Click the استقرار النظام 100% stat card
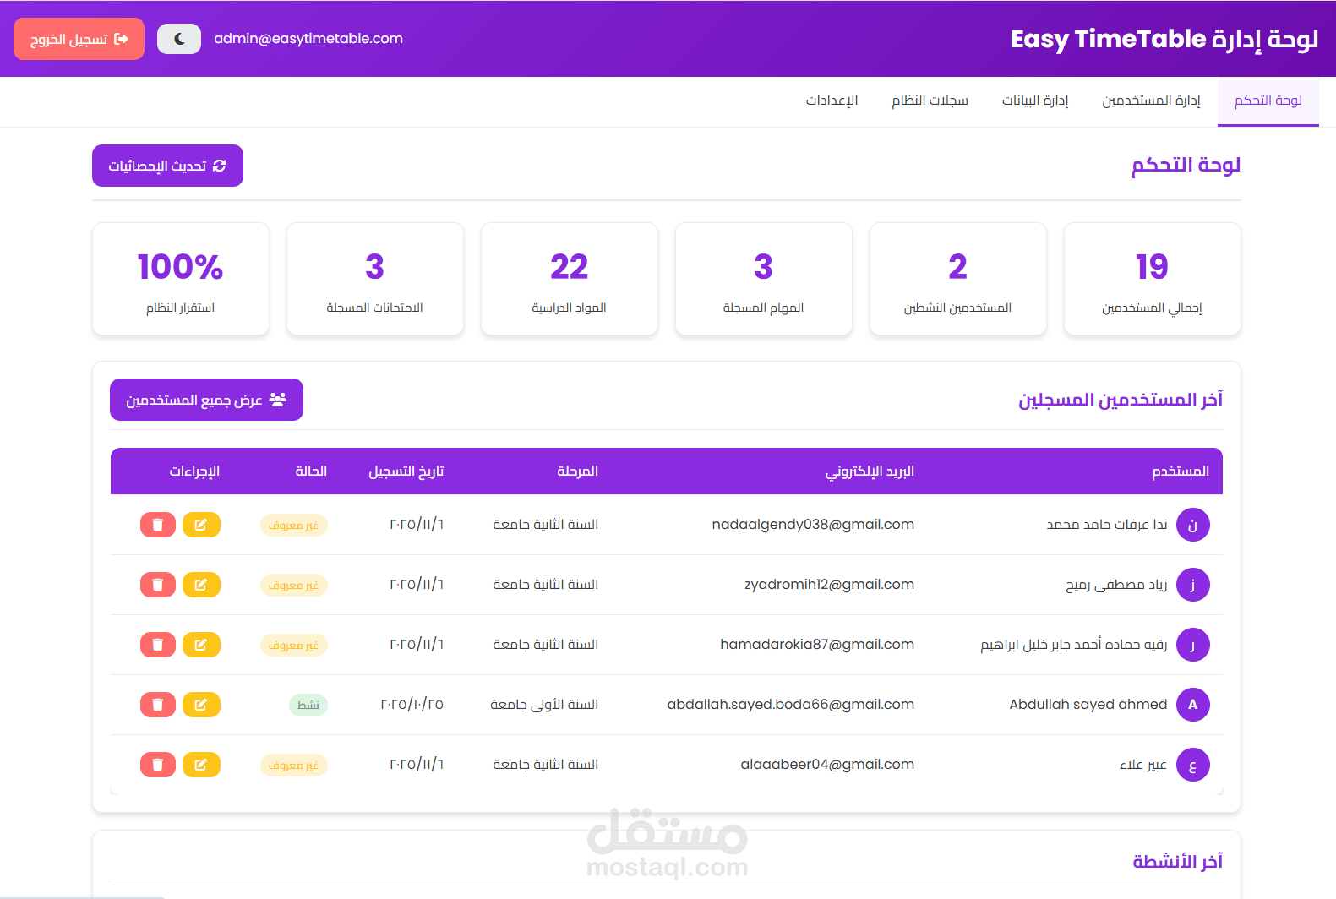This screenshot has height=899, width=1336. [x=180, y=279]
